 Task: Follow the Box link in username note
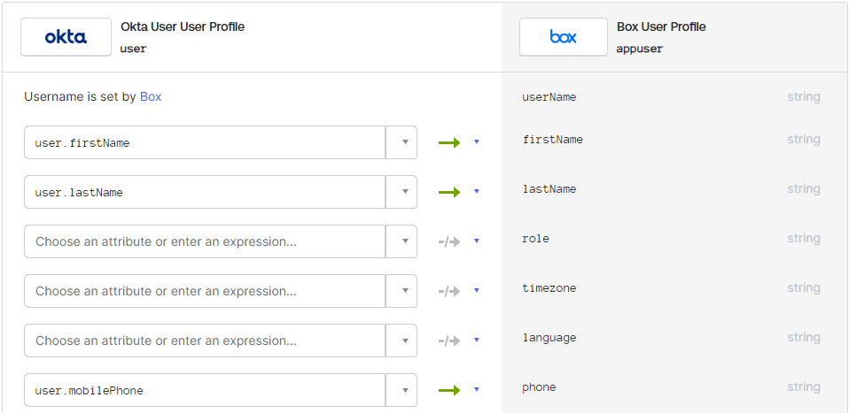pyautogui.click(x=151, y=96)
